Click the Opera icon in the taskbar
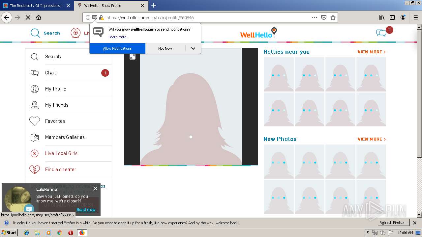This screenshot has height=237, width=422. pyautogui.click(x=71, y=233)
